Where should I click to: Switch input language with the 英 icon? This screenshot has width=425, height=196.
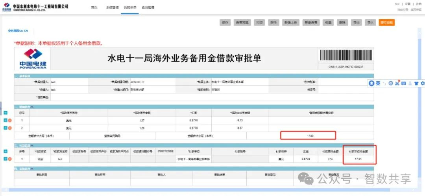(x=378, y=83)
